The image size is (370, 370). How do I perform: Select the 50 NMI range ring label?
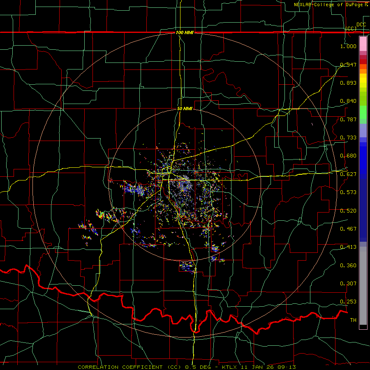(x=185, y=109)
